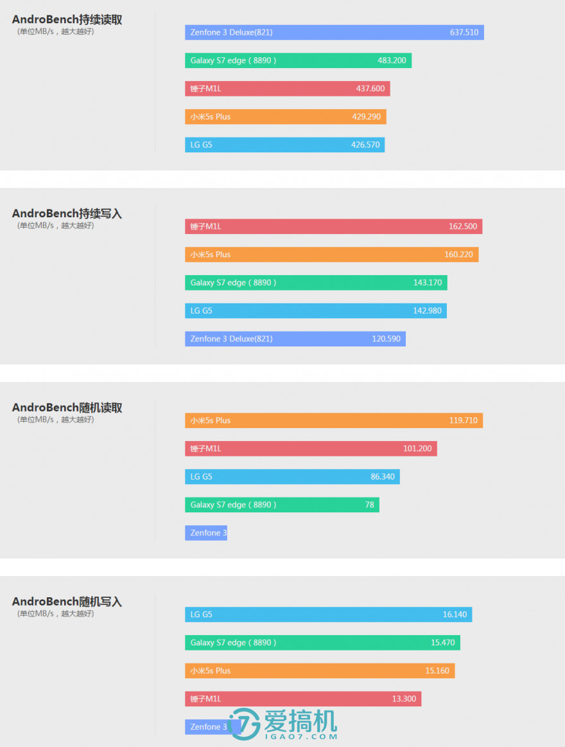Select the LG G5 86.340 bar

coord(292,477)
